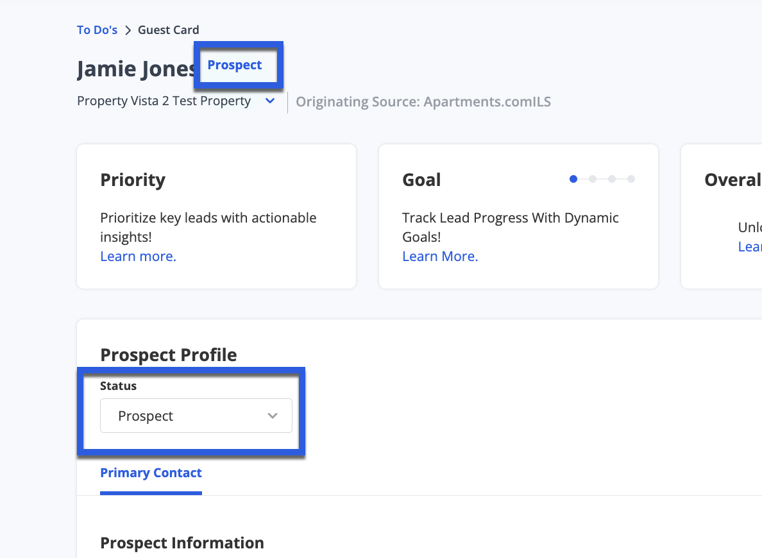Viewport: 762px width, 558px height.
Task: Open Learn more link in Priority card
Action: [138, 256]
